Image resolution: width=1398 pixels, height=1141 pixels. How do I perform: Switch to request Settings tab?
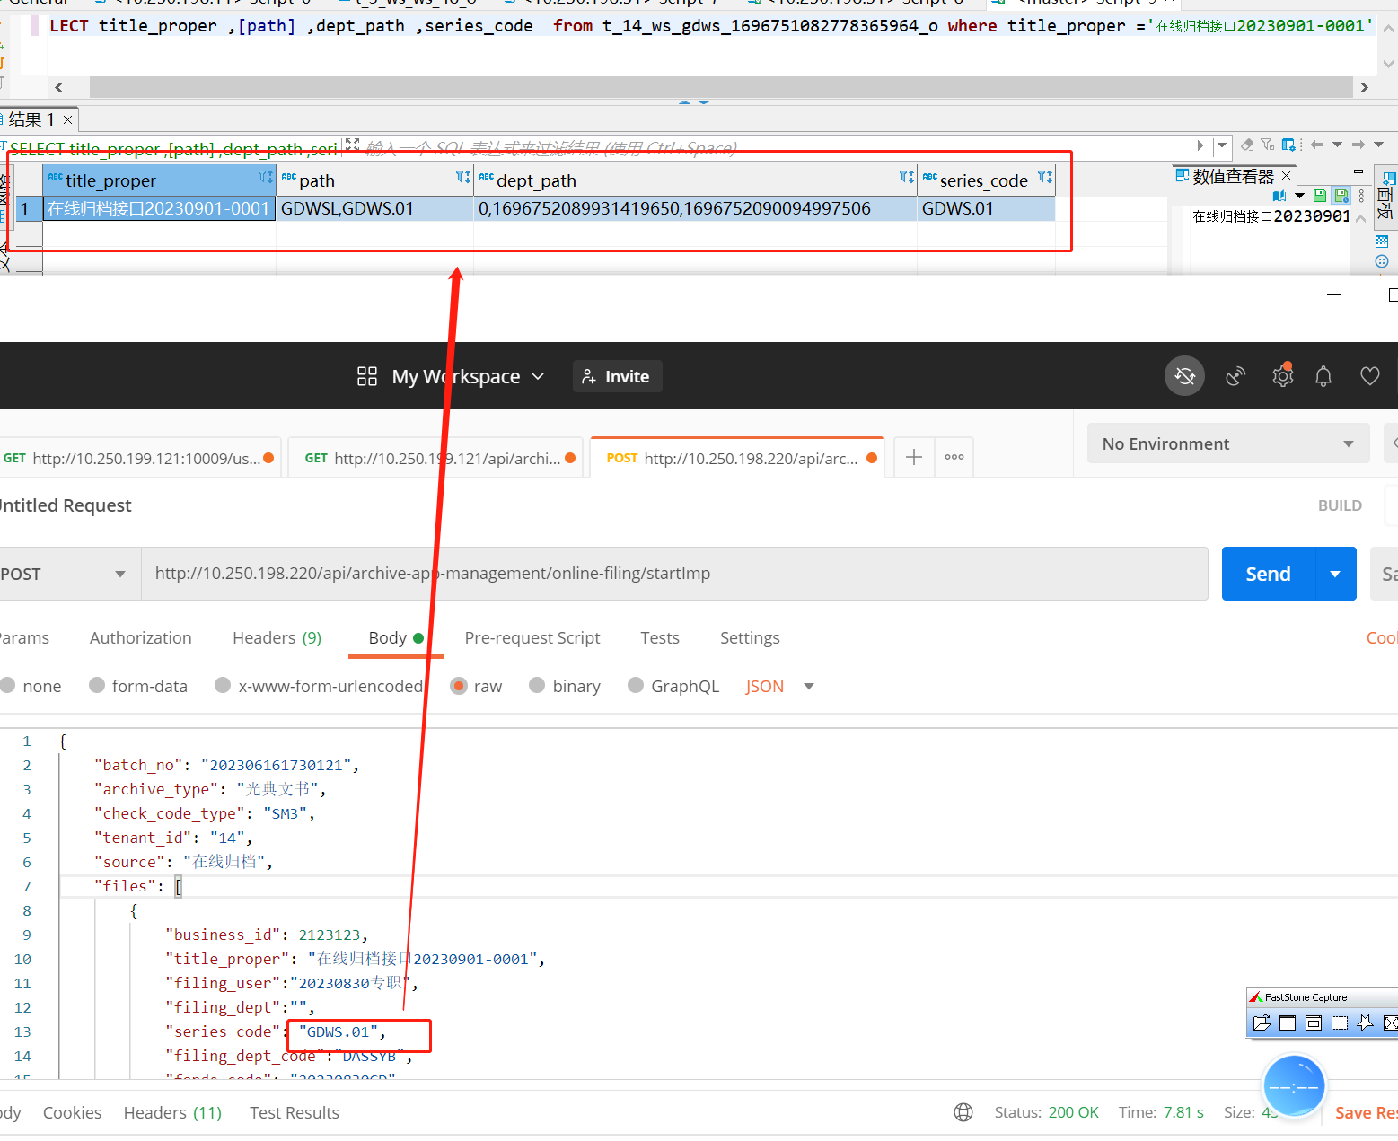pyautogui.click(x=750, y=637)
